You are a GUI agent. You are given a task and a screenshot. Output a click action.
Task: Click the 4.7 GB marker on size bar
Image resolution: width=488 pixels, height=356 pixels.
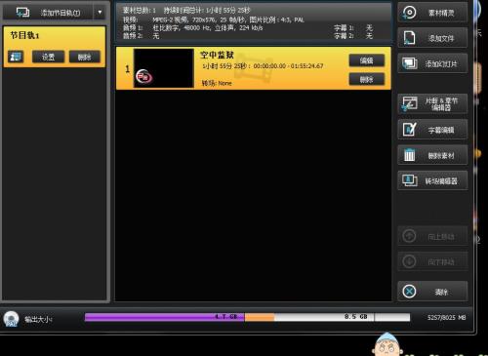(225, 316)
